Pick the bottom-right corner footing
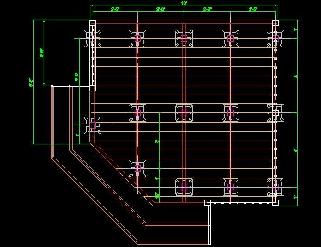This screenshot has height=247, width=321. tap(275, 187)
